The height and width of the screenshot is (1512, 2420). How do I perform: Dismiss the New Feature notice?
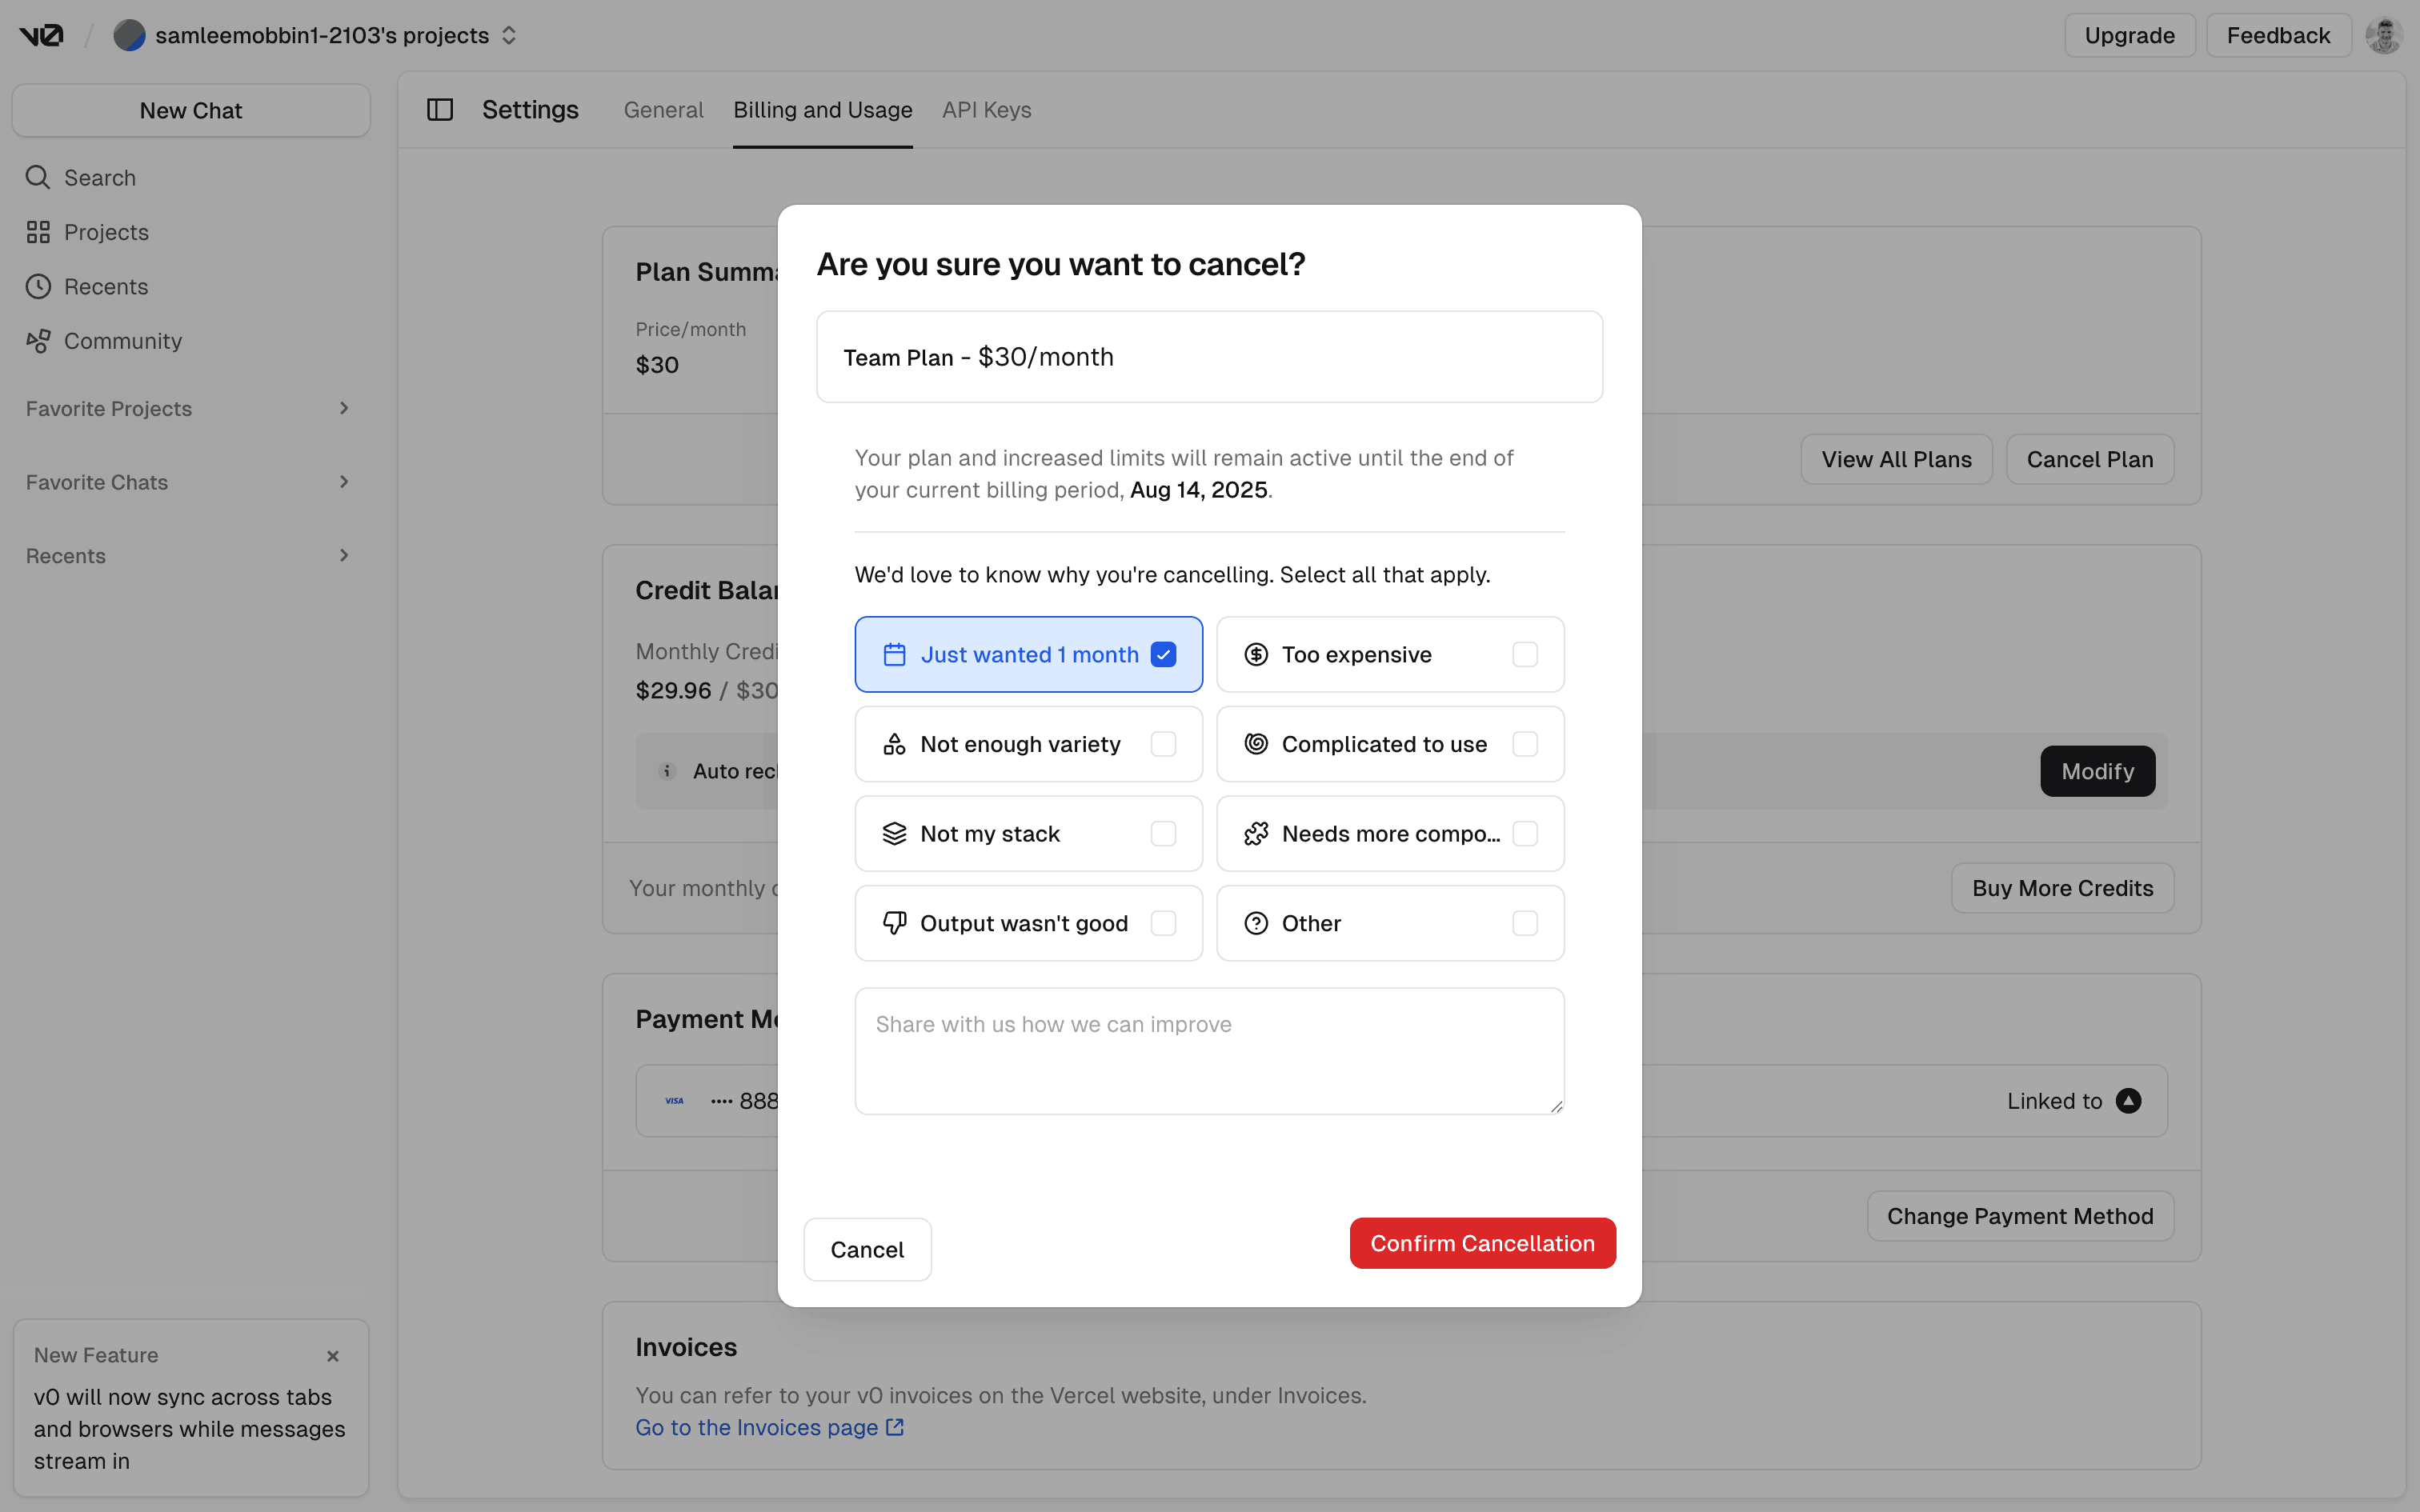333,1356
